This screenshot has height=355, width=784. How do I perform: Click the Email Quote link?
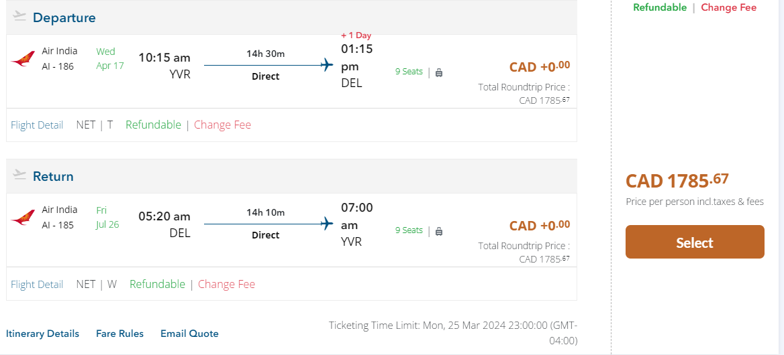pyautogui.click(x=189, y=334)
